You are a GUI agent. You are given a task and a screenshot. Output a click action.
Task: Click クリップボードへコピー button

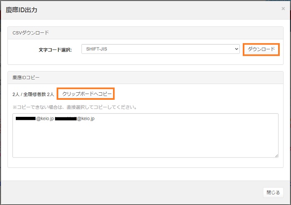tap(86, 94)
